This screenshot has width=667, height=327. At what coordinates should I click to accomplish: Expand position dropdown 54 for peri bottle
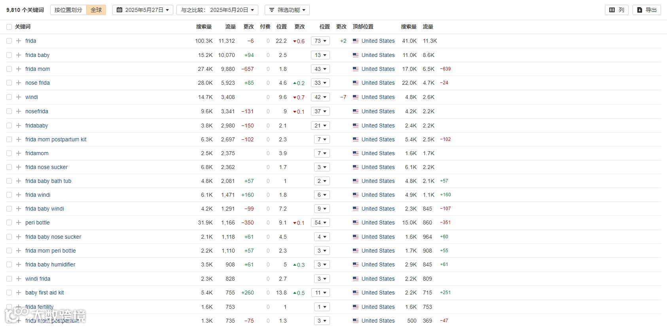point(320,222)
